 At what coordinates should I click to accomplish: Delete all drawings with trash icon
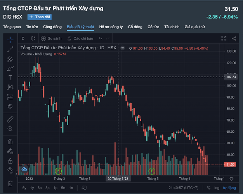[x=10, y=183]
